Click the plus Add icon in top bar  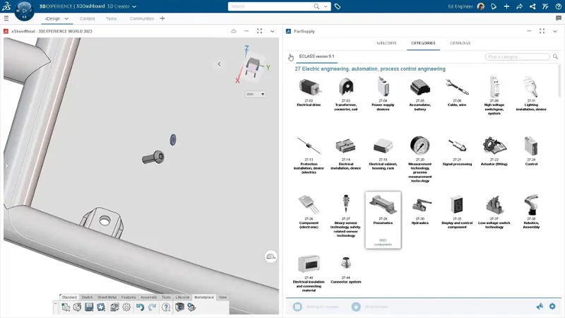pos(507,6)
